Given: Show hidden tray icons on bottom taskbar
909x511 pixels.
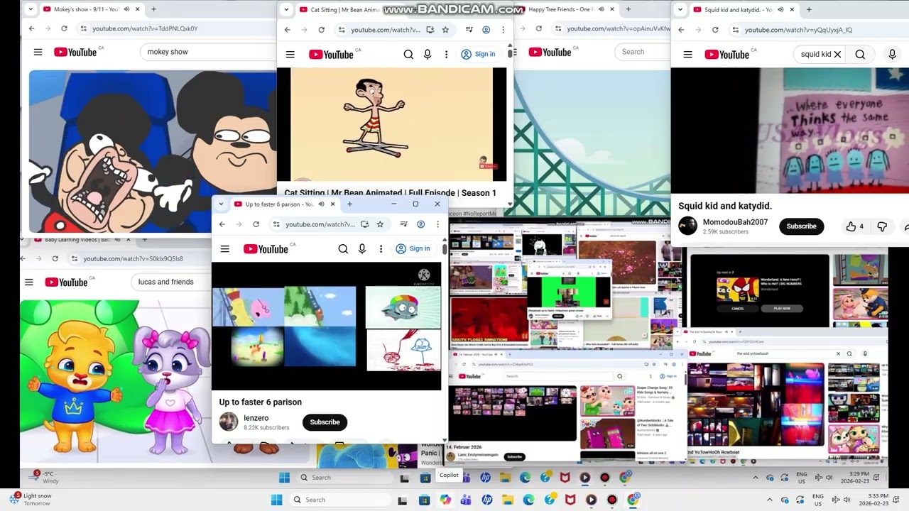Looking at the screenshot, I should pos(769,500).
